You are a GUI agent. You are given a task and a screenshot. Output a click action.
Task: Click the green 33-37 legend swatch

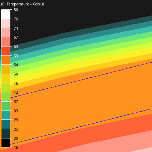pos(6,106)
